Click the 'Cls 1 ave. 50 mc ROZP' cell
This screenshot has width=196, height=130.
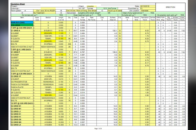[x=44, y=11]
